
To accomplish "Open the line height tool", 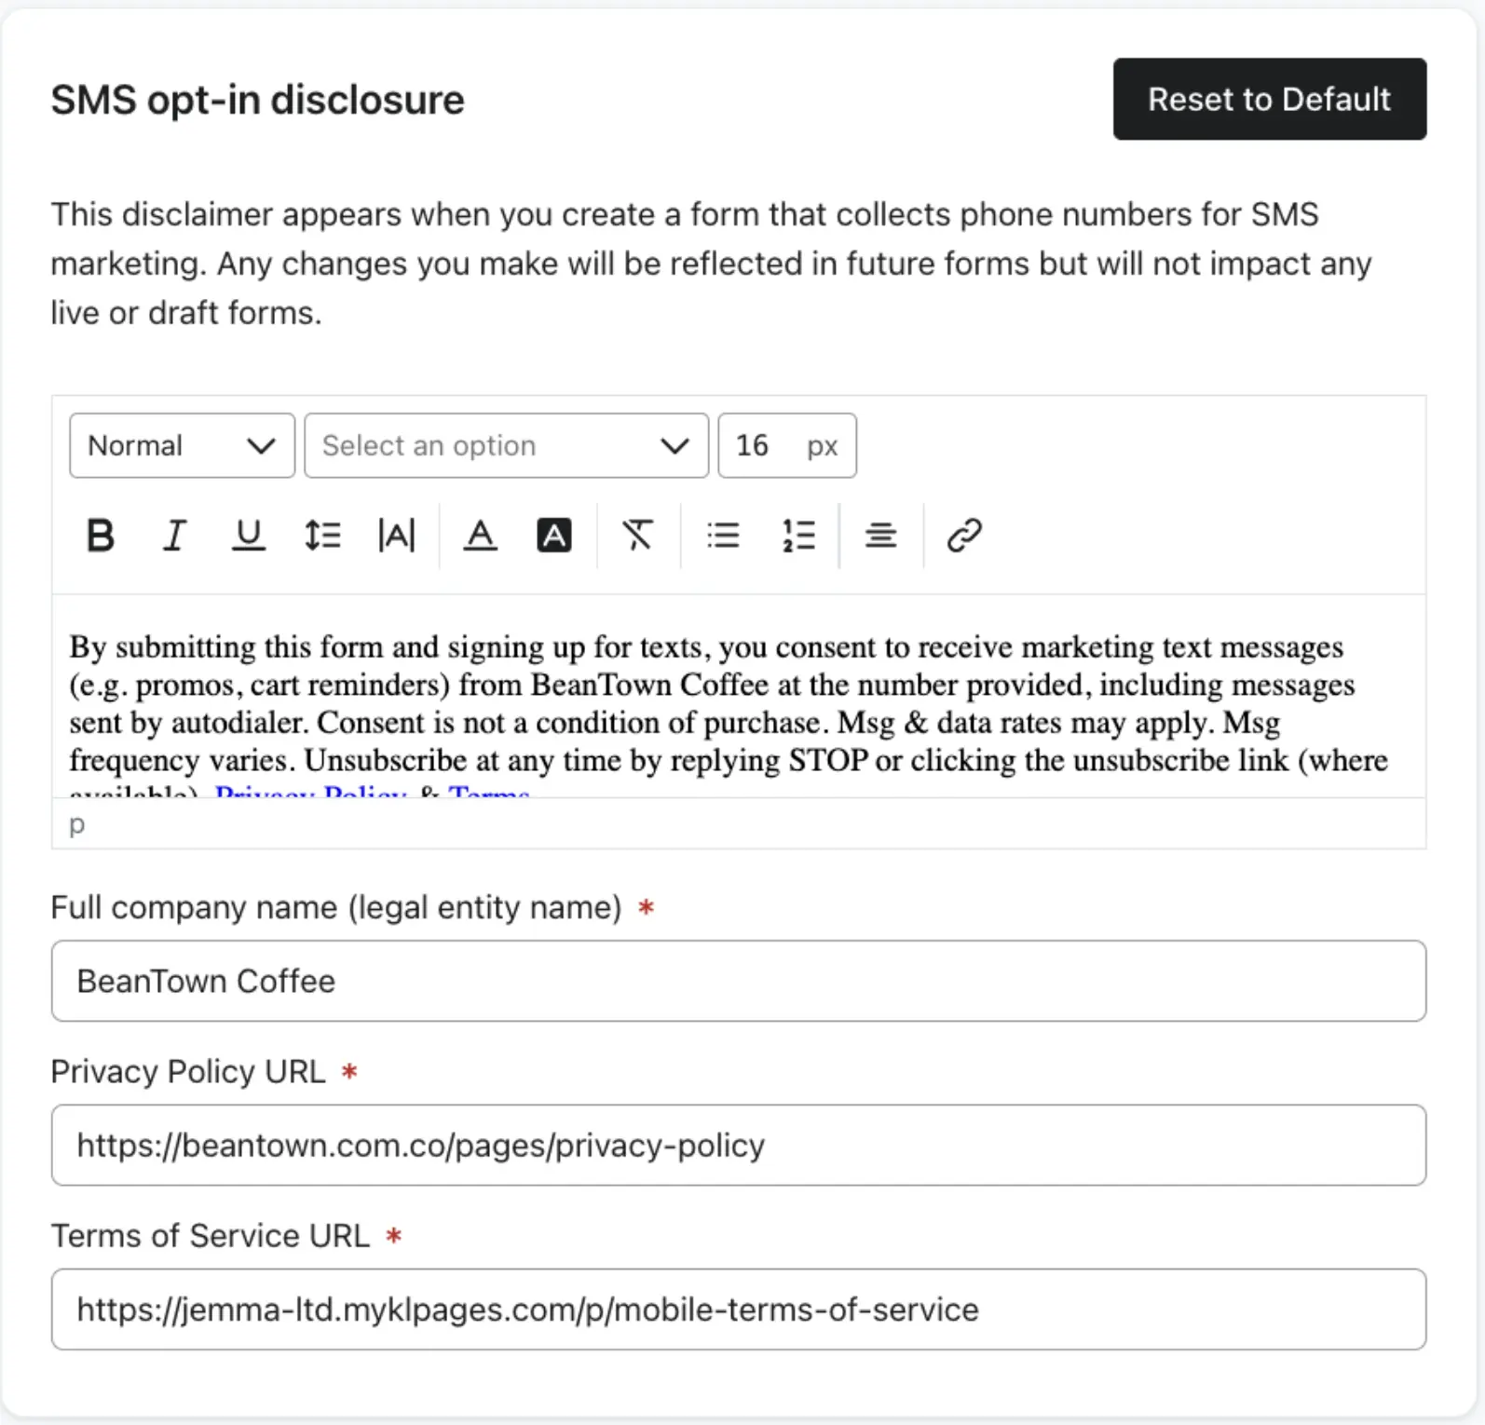I will click(322, 536).
